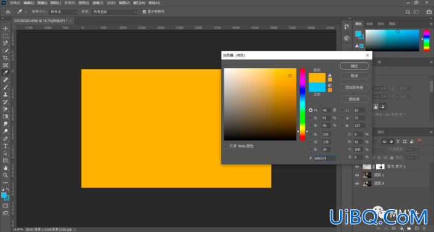Viewport: 434px width, 232px height.
Task: Select the Brush tool
Action: tap(6, 87)
